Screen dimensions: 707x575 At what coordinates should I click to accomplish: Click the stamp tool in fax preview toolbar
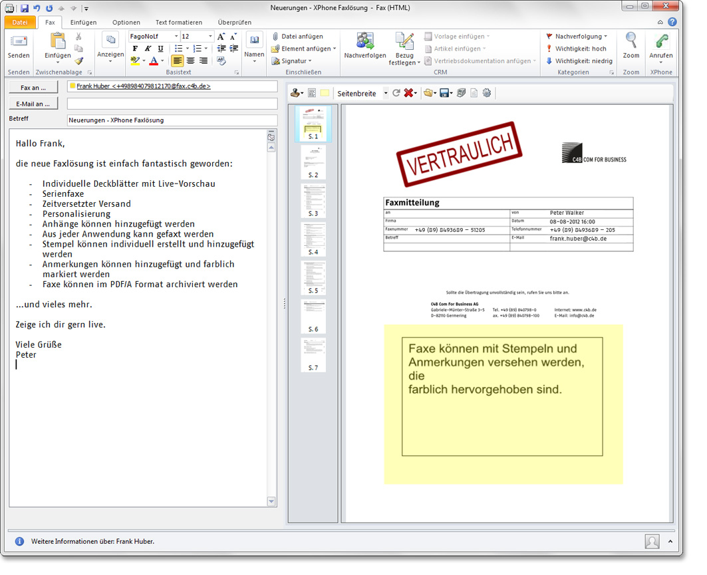coord(295,93)
